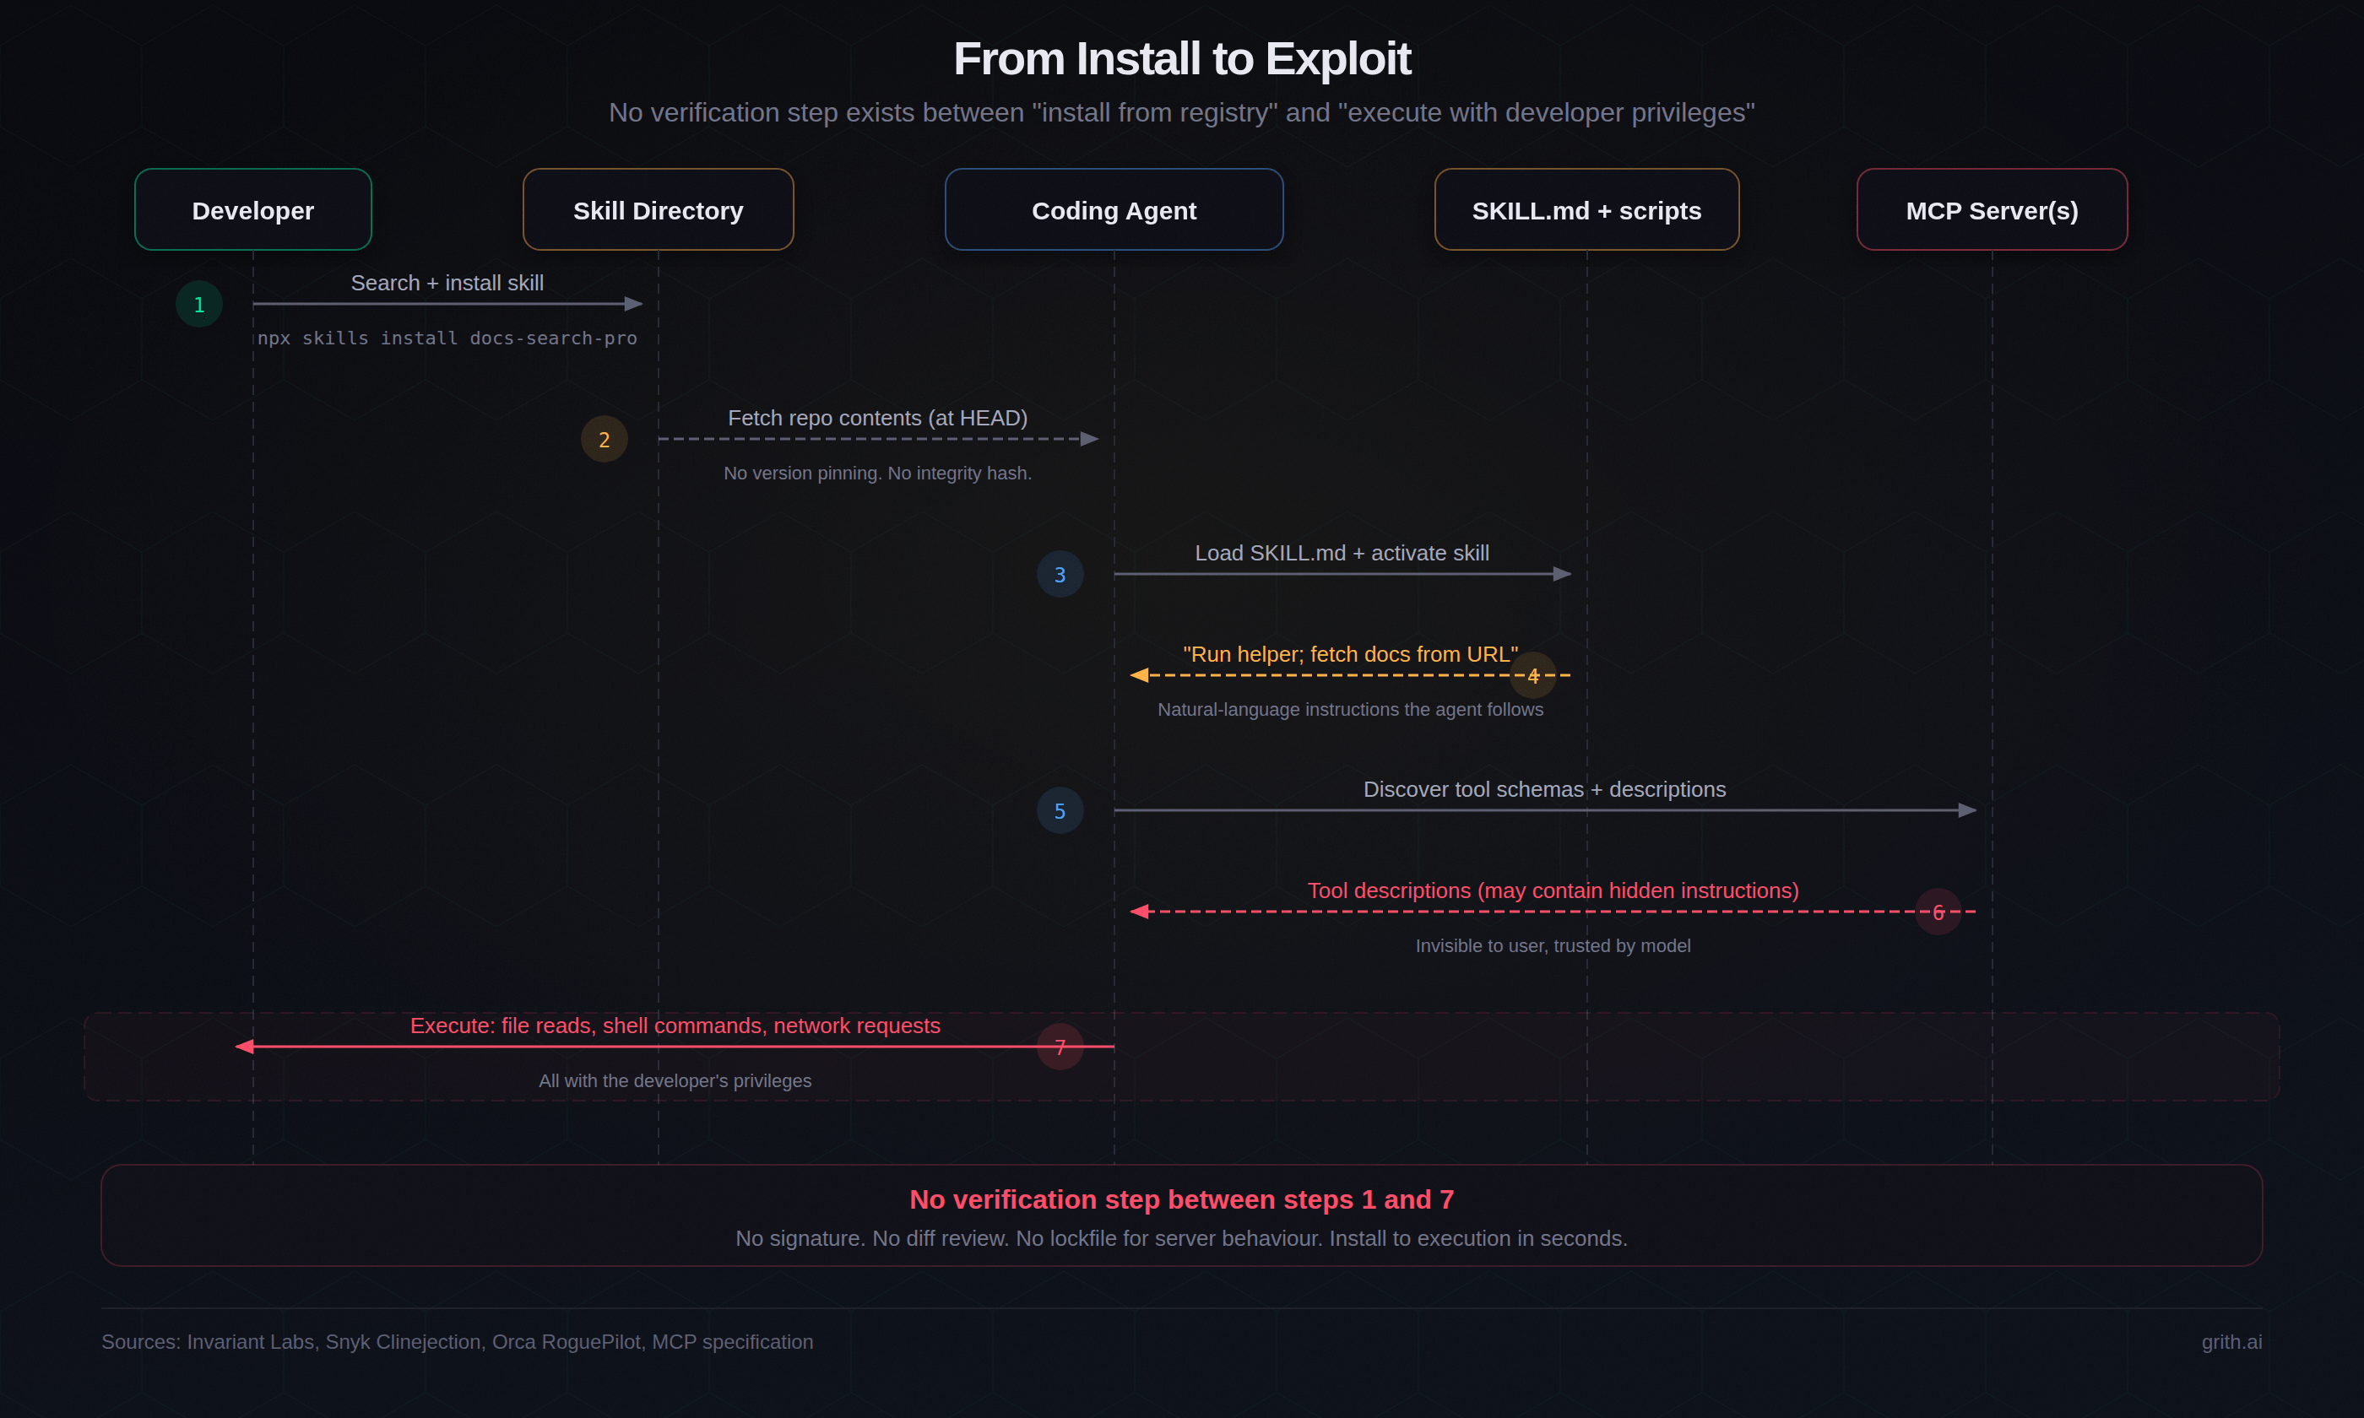
Task: Click the 'Tool descriptions' red arrow label
Action: [x=1553, y=890]
